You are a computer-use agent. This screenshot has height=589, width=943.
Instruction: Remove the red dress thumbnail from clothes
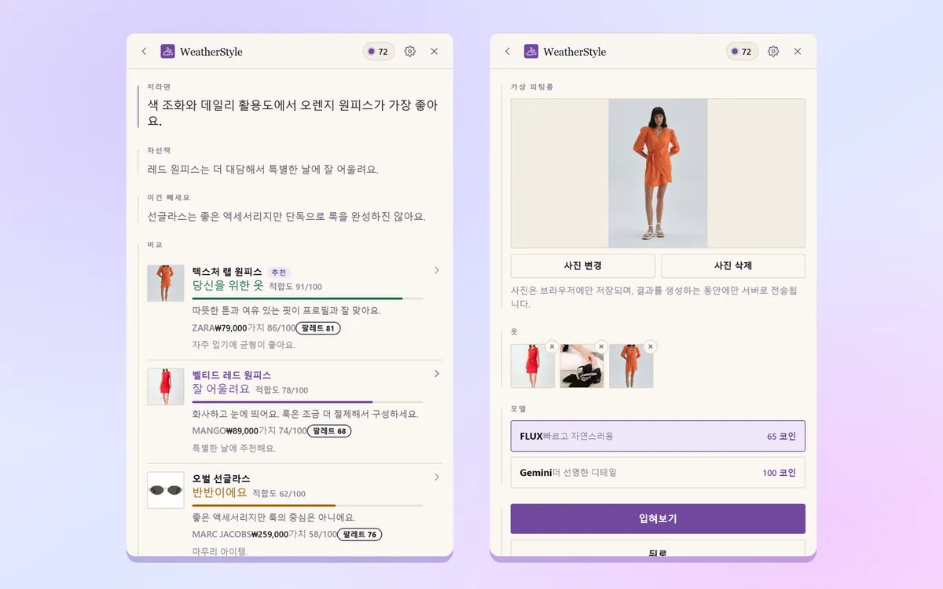[x=552, y=346]
